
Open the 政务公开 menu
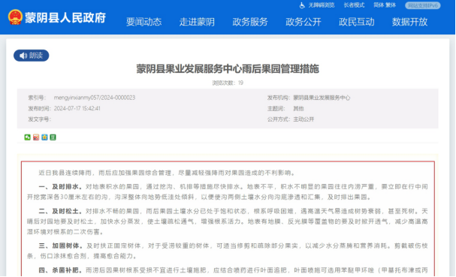tap(303, 22)
